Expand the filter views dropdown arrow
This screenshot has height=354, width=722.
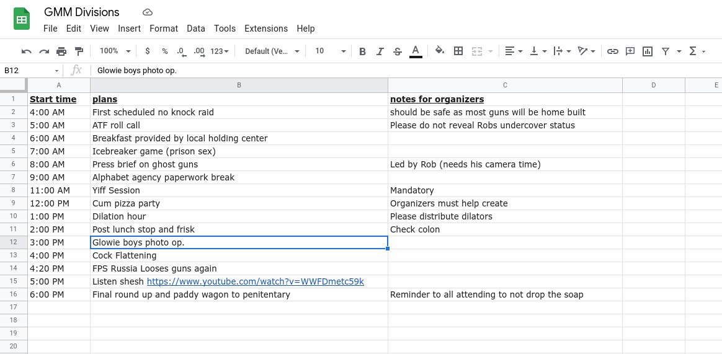679,51
